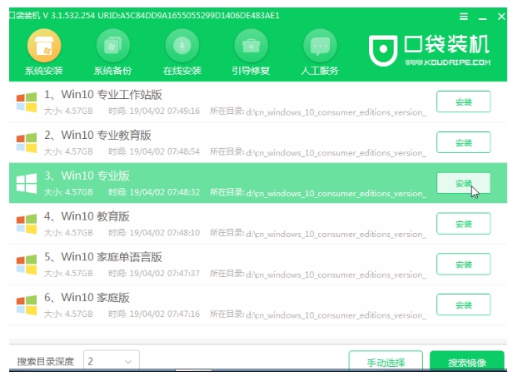Open the 引导修复 boot repair icon
This screenshot has height=386, width=518.
pyautogui.click(x=251, y=46)
